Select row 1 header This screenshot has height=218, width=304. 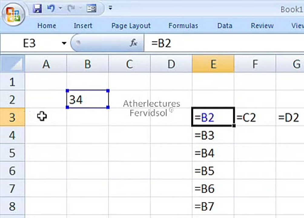[x=13, y=81]
